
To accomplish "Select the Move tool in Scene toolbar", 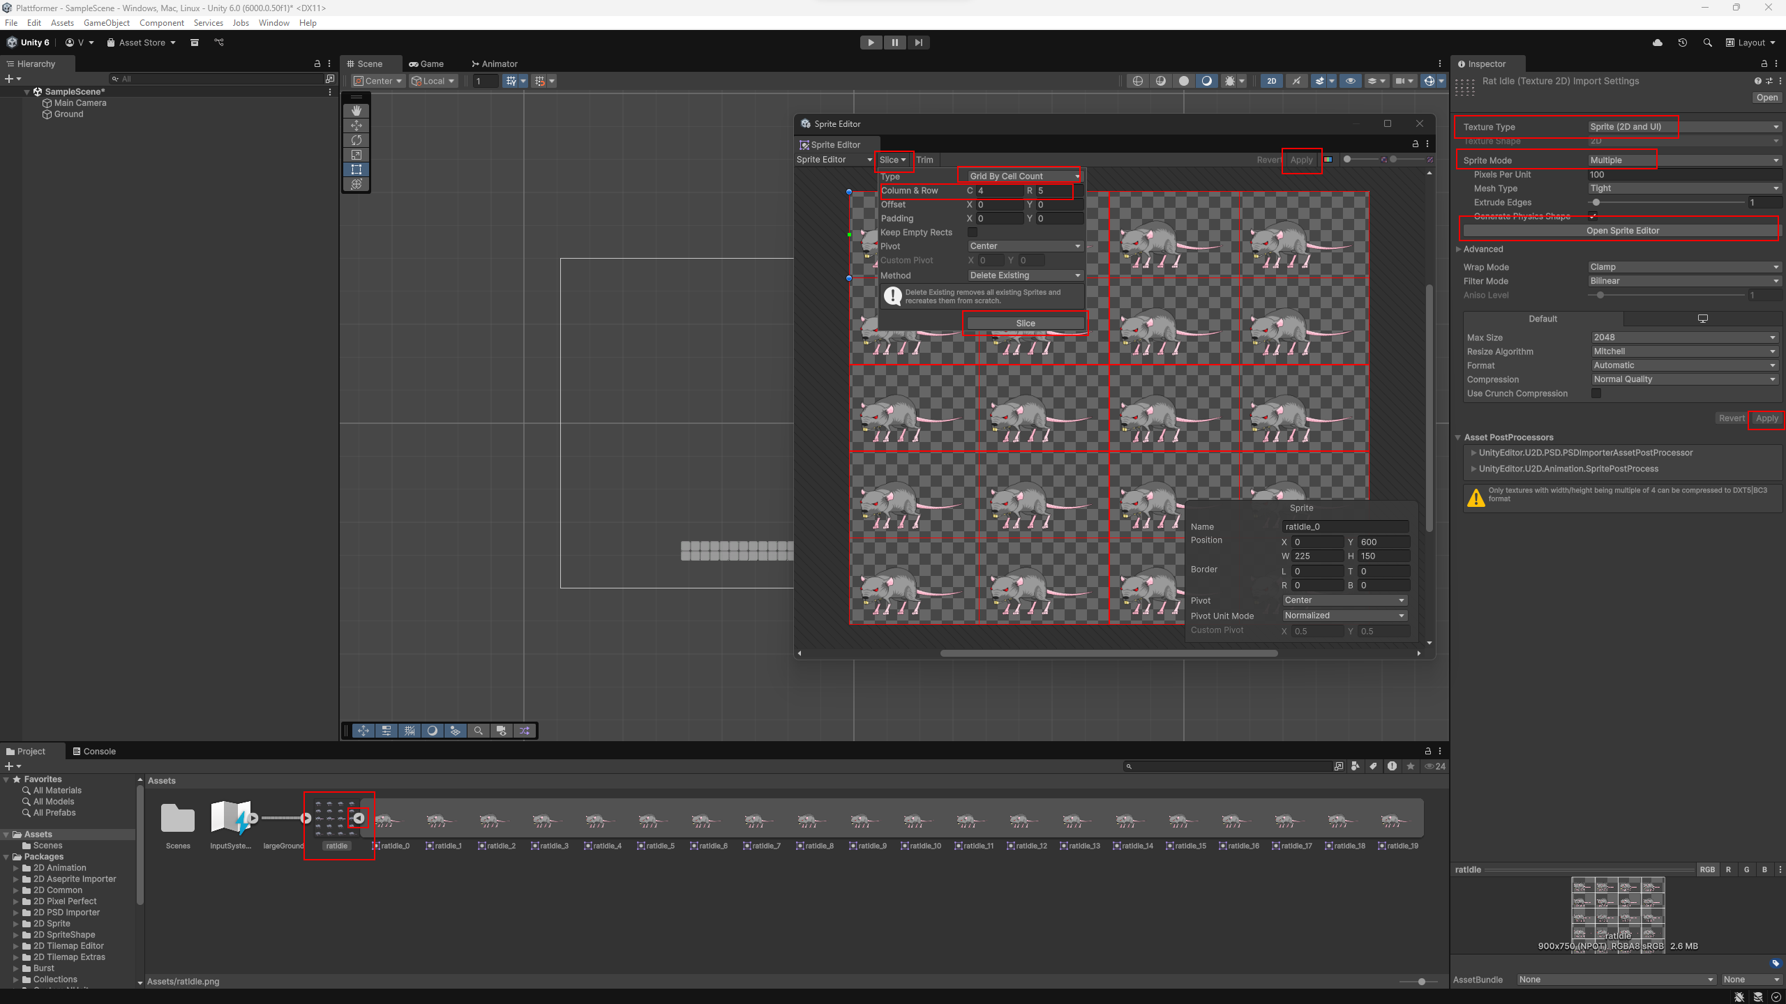I will 357,125.
